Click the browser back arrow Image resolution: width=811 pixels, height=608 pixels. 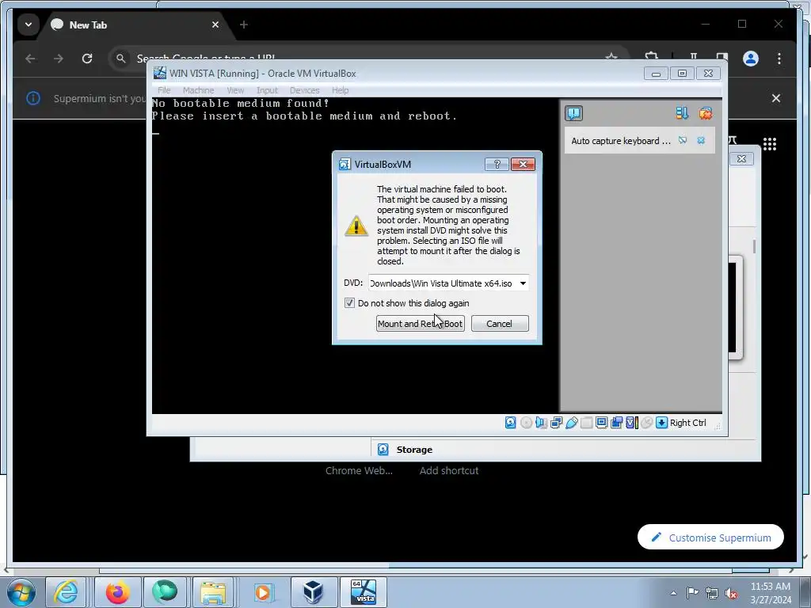(31, 59)
